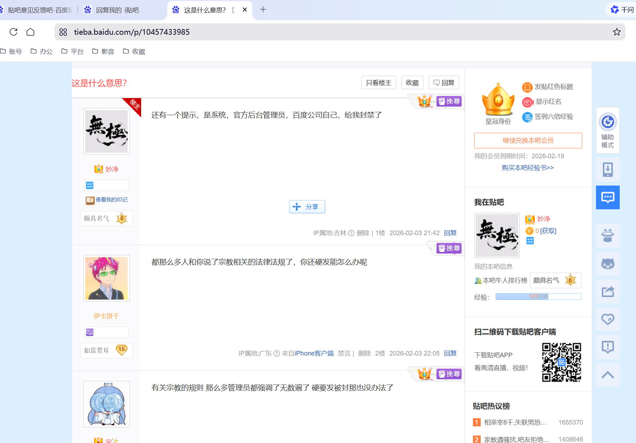Image resolution: width=636 pixels, height=443 pixels.
Task: Toggle 收藏 to favorite this thread
Action: (x=412, y=83)
